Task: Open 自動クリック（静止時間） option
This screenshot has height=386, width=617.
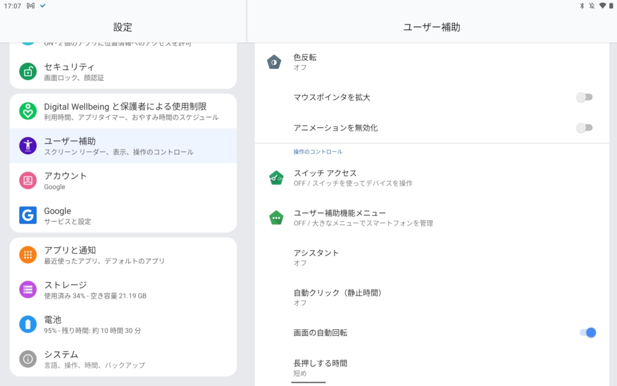Action: (337, 297)
